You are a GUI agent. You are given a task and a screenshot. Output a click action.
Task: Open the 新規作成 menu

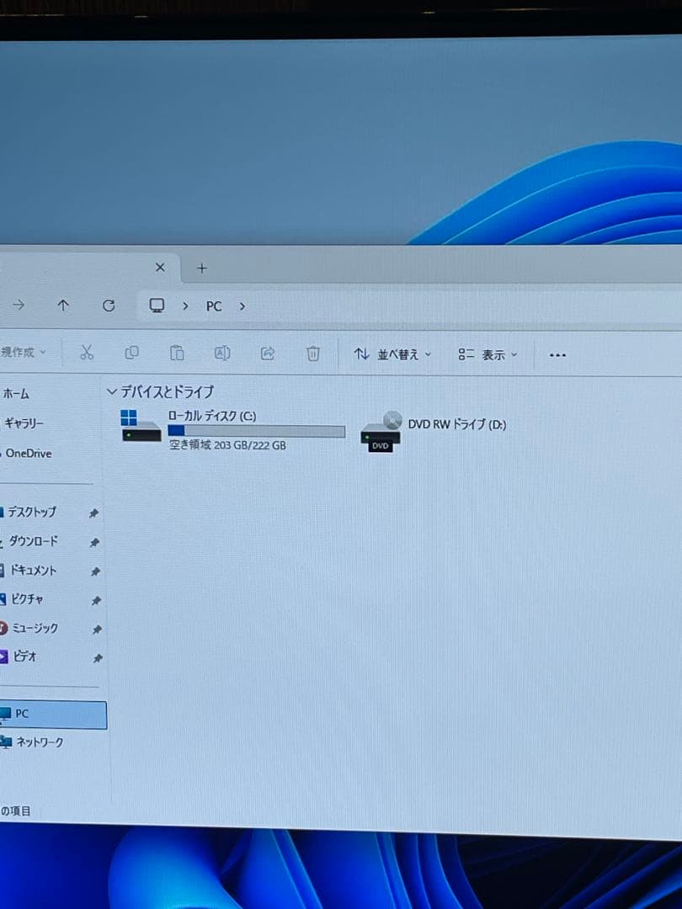pyautogui.click(x=21, y=353)
